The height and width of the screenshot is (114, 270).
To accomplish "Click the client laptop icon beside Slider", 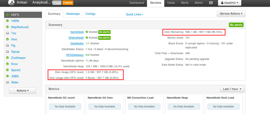I will click(7, 82).
